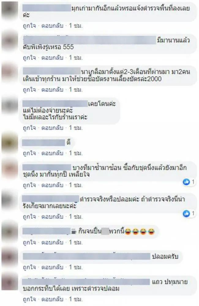Like the 'ปลอมครับ' comment
Viewport: 199px width, 306px height.
click(29, 267)
